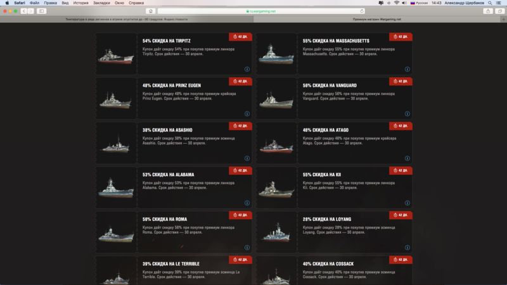This screenshot has height=285, width=507.
Task: Click timer badge on Cossack coupon
Action: (x=401, y=260)
